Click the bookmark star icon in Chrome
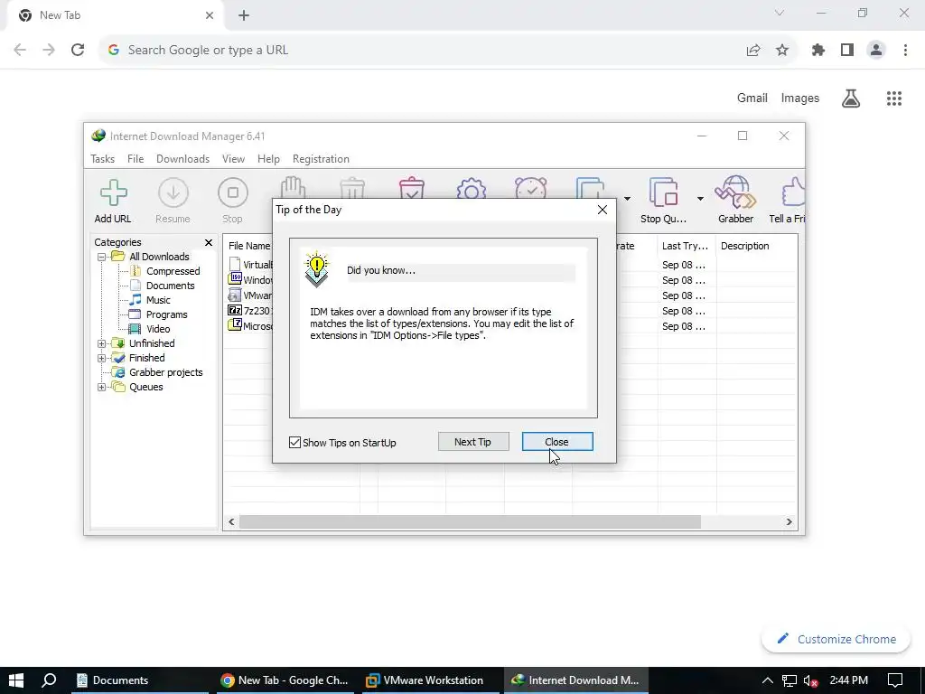 click(782, 51)
